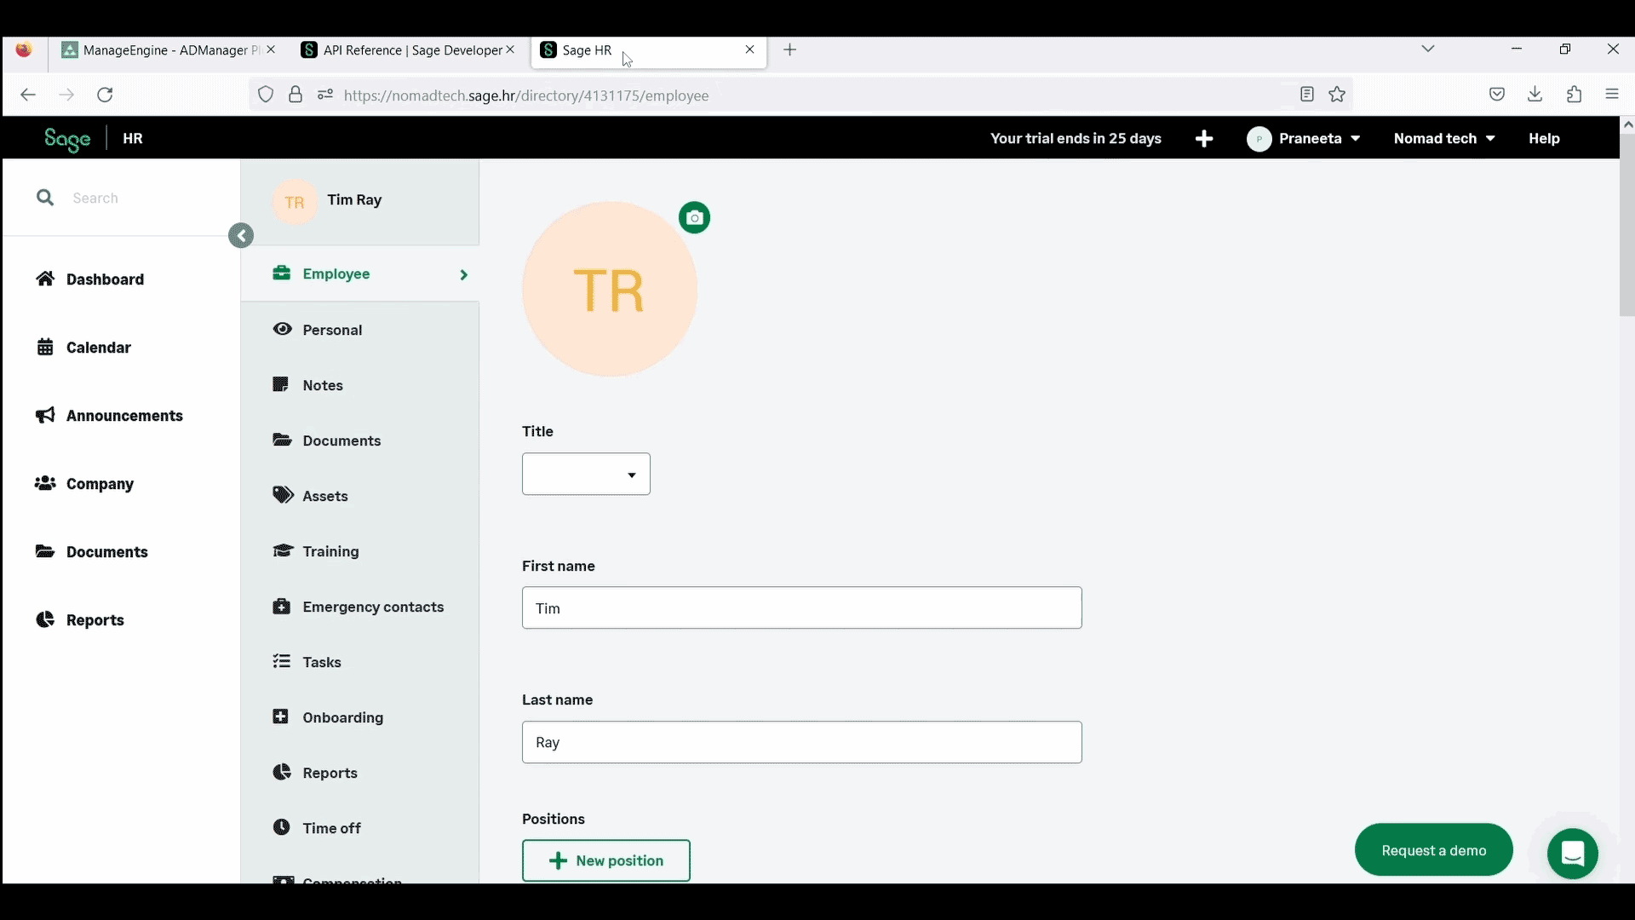This screenshot has height=920, width=1635.
Task: Open the chat widget icon
Action: point(1572,853)
